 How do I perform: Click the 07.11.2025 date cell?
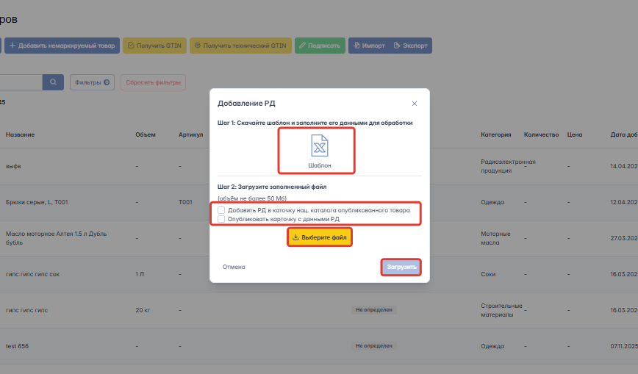624,346
